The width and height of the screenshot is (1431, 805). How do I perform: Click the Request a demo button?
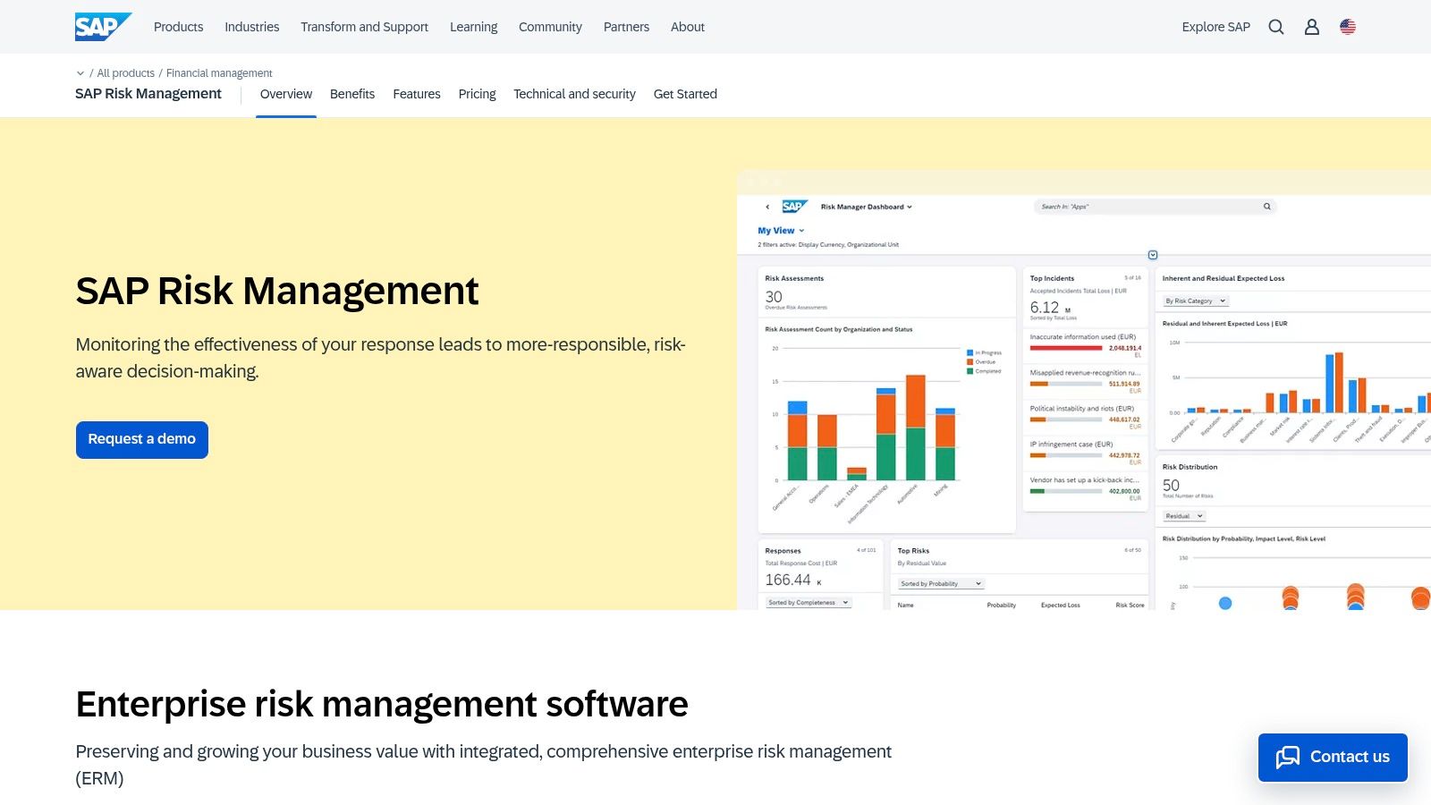(x=141, y=439)
